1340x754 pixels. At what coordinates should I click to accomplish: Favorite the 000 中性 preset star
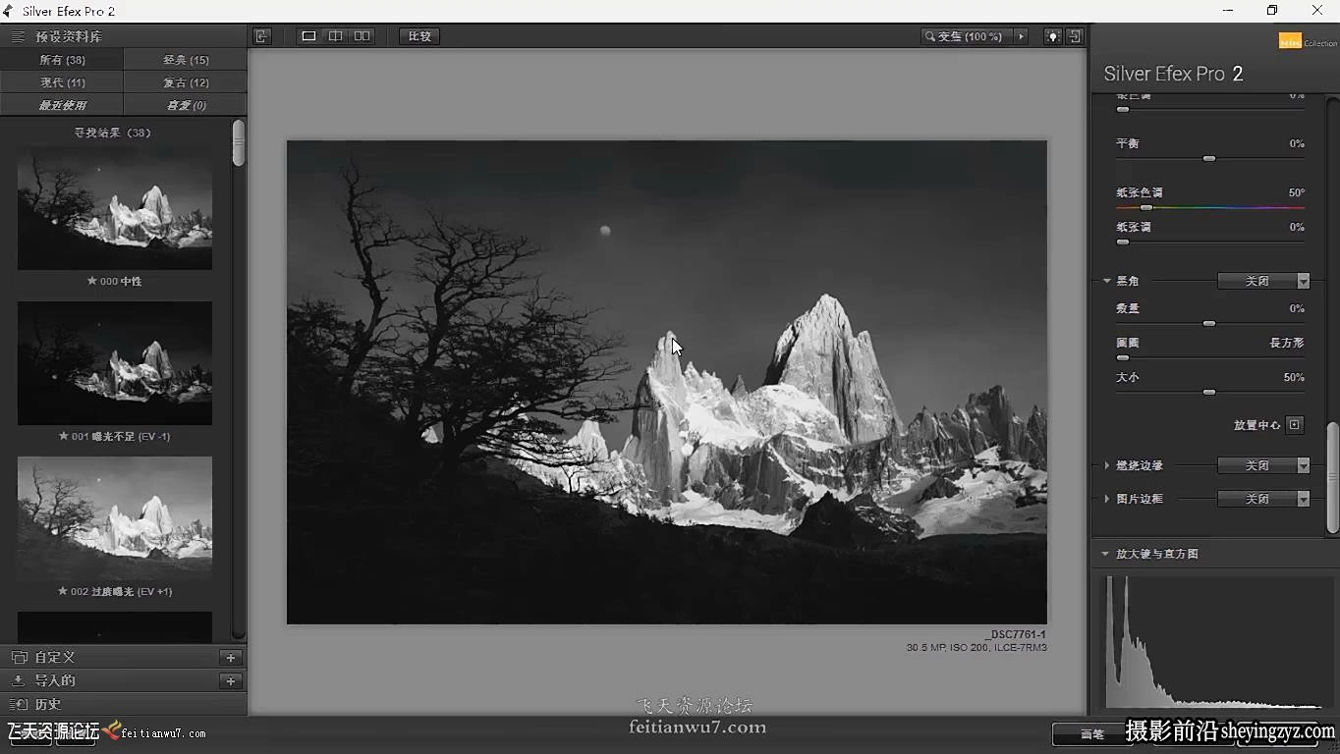[x=91, y=281]
